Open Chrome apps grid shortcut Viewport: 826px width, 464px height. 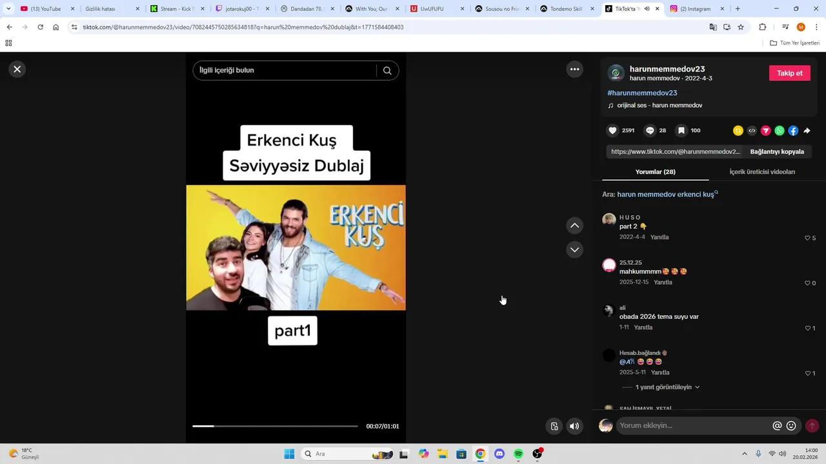coord(8,43)
